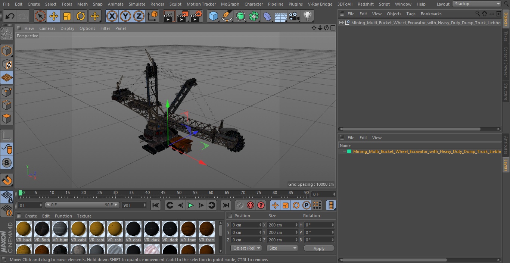The image size is (510, 263).
Task: Toggle Parameter keyframe P button
Action: click(x=306, y=205)
